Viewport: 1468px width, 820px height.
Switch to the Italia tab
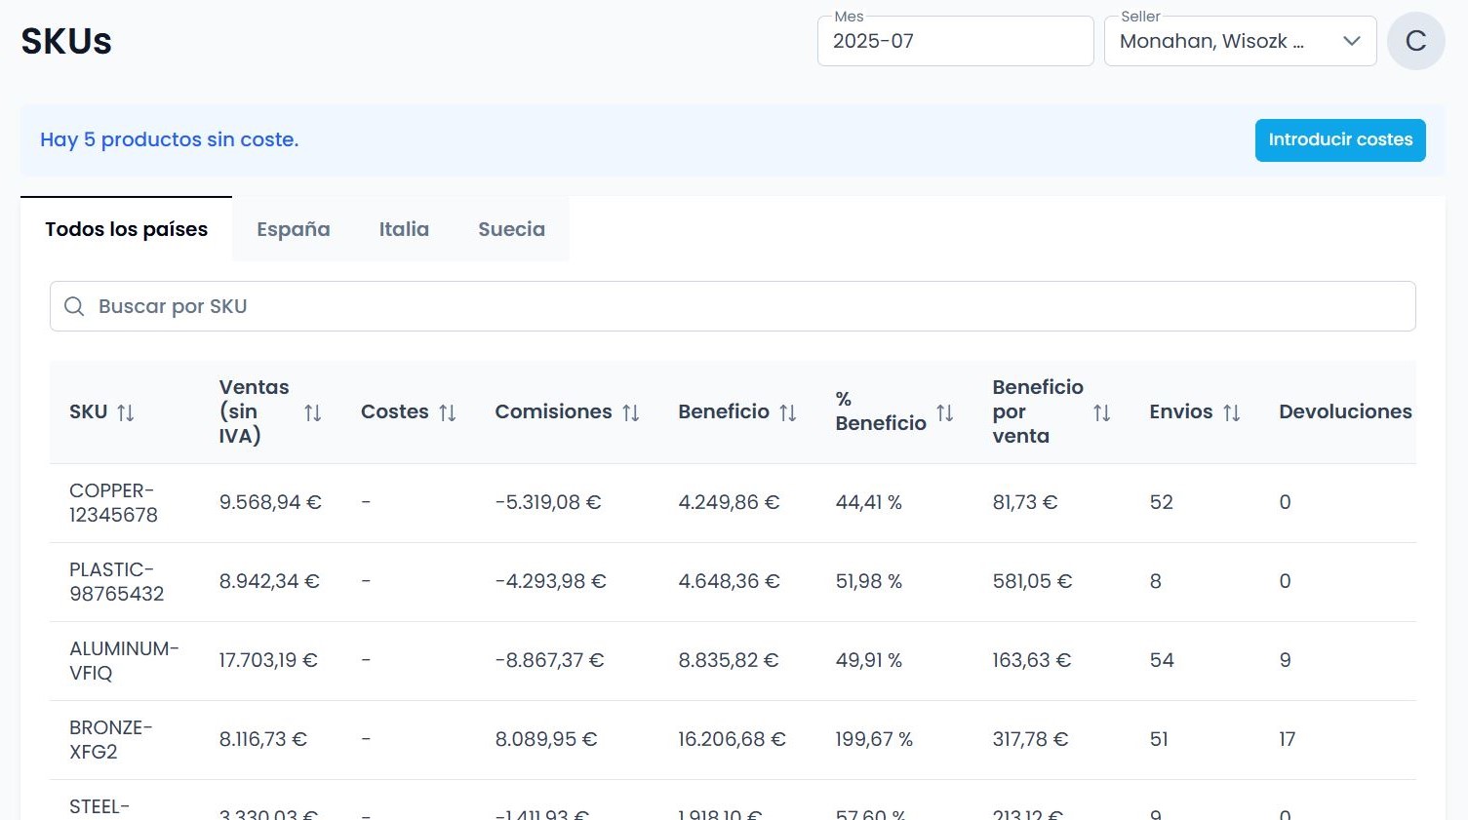pyautogui.click(x=404, y=229)
